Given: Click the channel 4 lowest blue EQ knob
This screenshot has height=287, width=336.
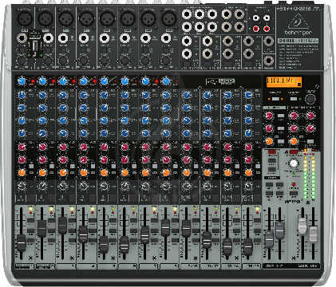Looking at the screenshot, I should click(84, 133).
